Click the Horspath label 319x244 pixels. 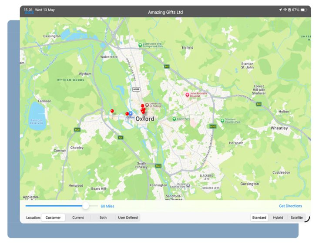point(236,143)
